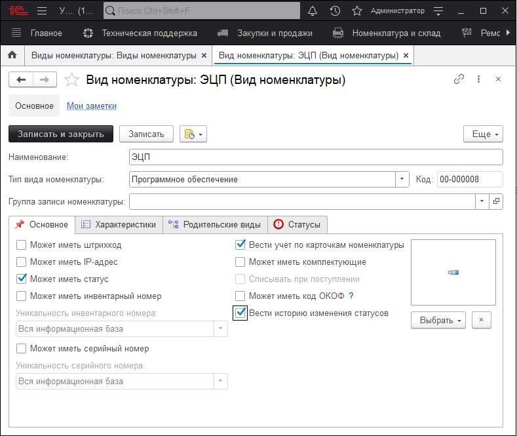Open the hamburger main menu icon
Viewport: 517px width, 436px height.
42,10
